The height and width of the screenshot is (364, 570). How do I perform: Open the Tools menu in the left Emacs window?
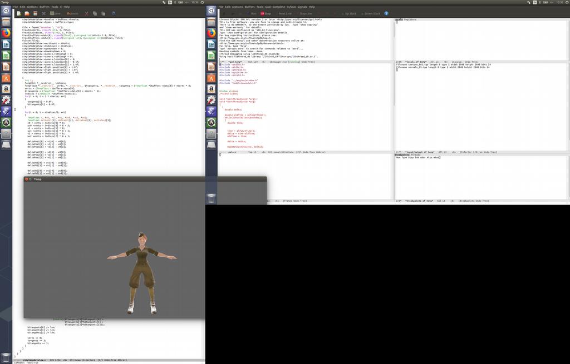pos(55,7)
